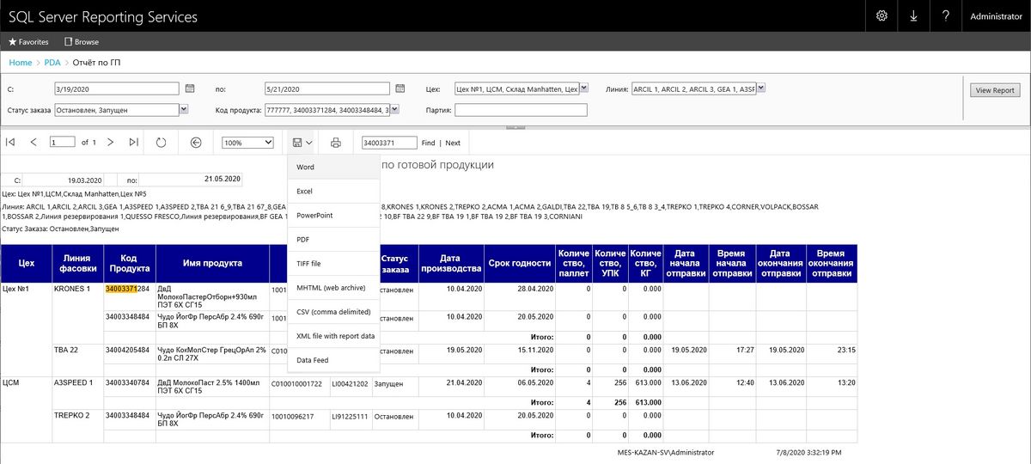1031x464 pixels.
Task: Click the Next search link
Action: (453, 143)
